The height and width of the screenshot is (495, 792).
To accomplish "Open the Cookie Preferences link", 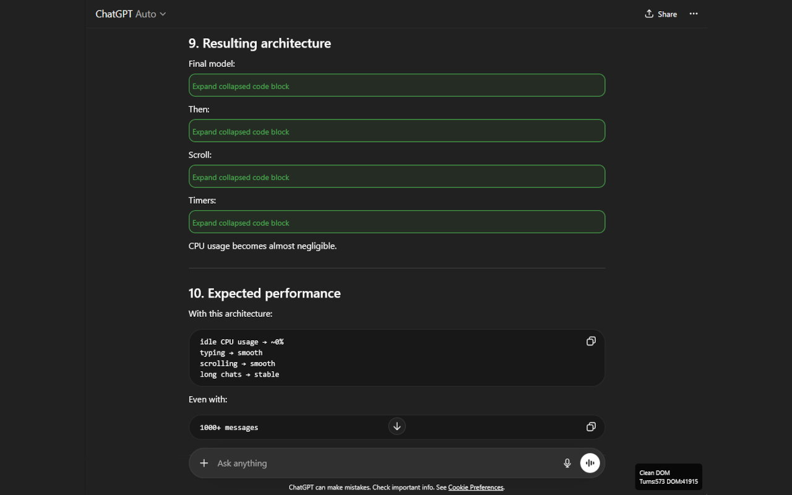I will [x=476, y=488].
